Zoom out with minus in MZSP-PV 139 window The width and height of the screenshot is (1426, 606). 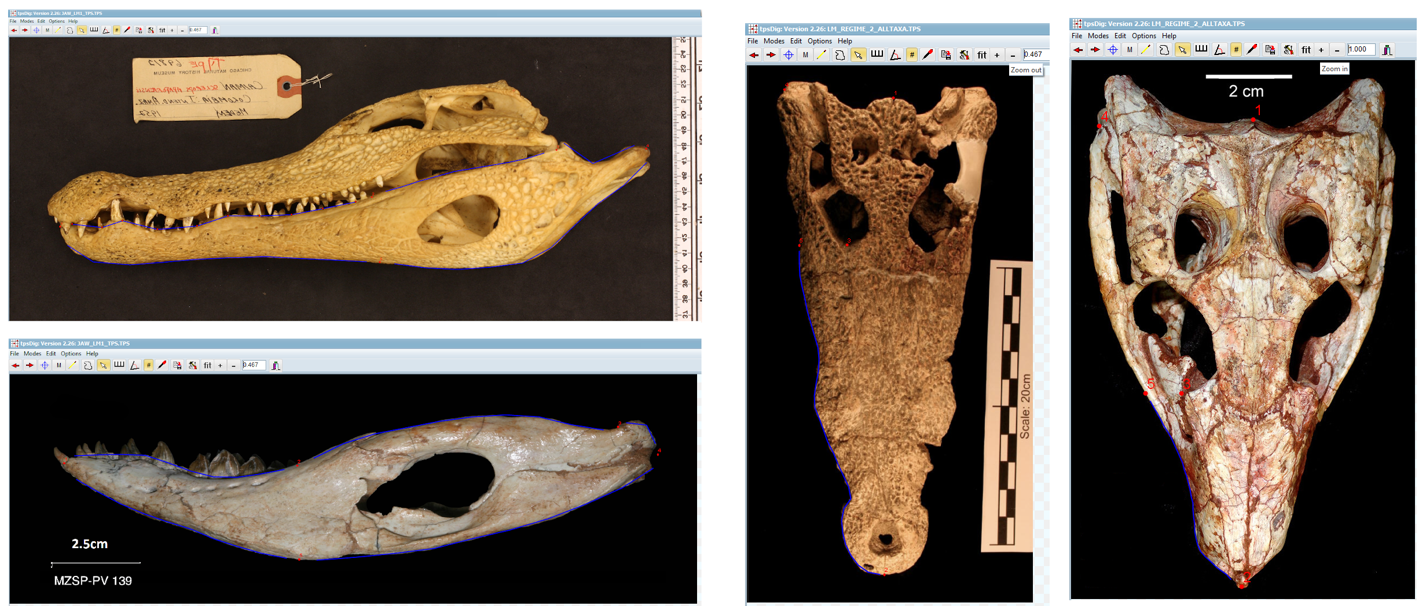coord(233,365)
